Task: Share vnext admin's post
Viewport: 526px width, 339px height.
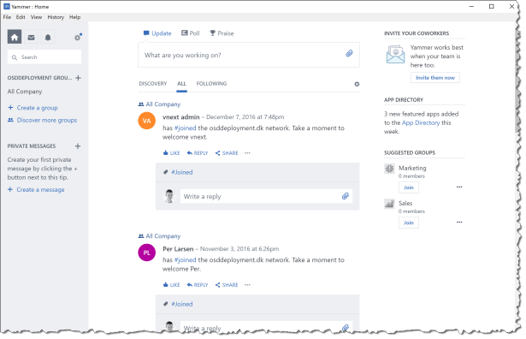Action: (x=227, y=153)
